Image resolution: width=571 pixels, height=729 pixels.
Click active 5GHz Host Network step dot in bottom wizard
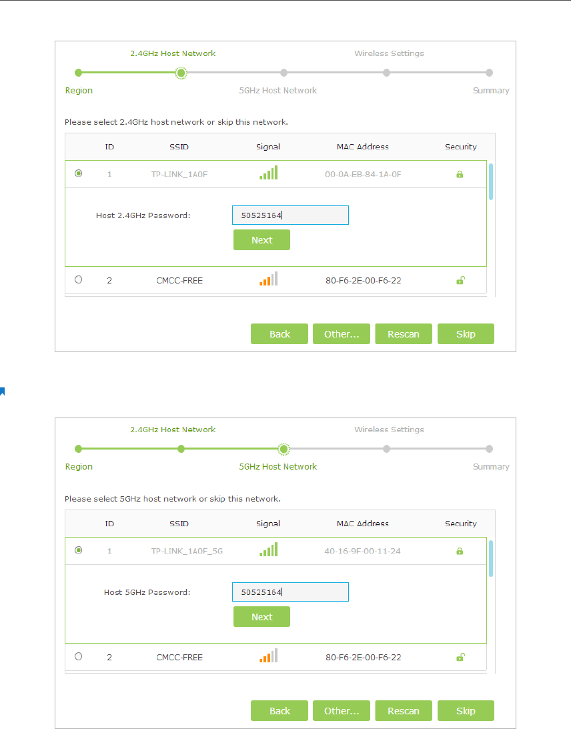coord(284,449)
